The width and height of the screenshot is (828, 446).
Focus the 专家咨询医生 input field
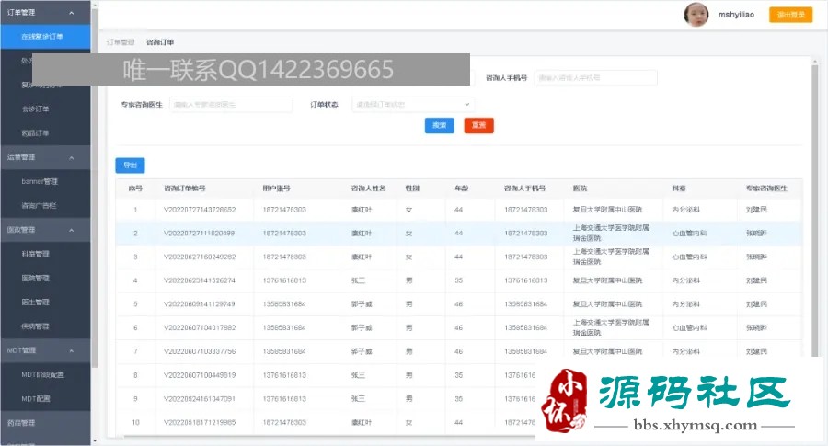coord(231,105)
